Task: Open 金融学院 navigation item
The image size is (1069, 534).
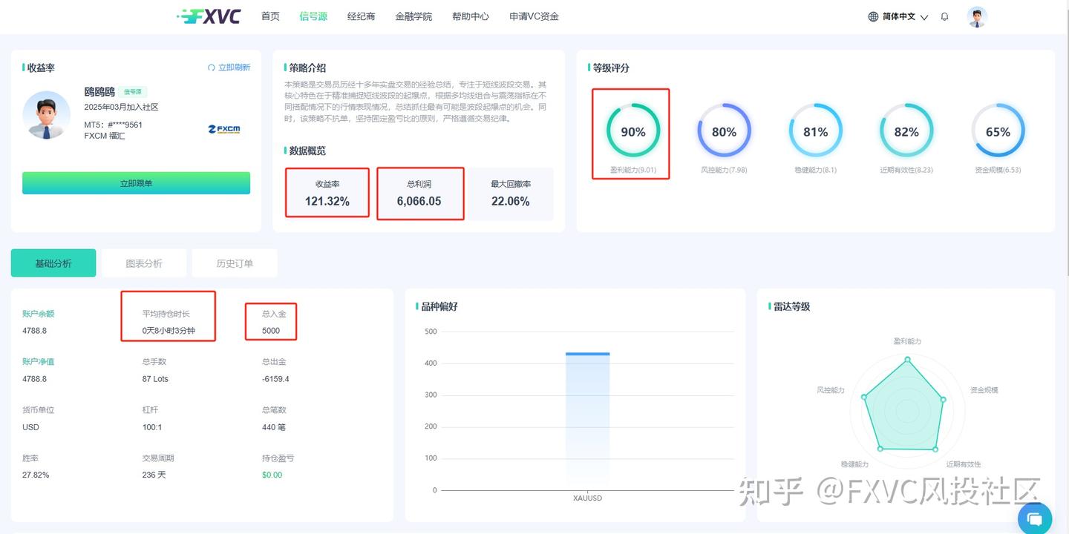Action: click(x=413, y=16)
